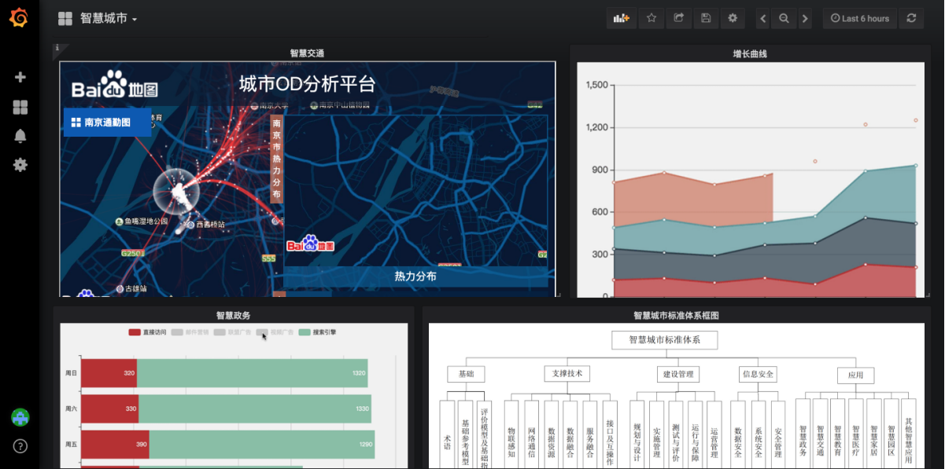The image size is (945, 469).
Task: Open the Last 6 hours time picker
Action: tap(859, 18)
